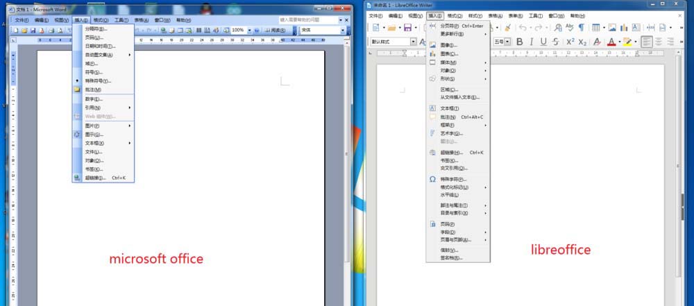Click Save icon in Word toolbar
Viewport: 694px width, 306px height.
[x=33, y=30]
